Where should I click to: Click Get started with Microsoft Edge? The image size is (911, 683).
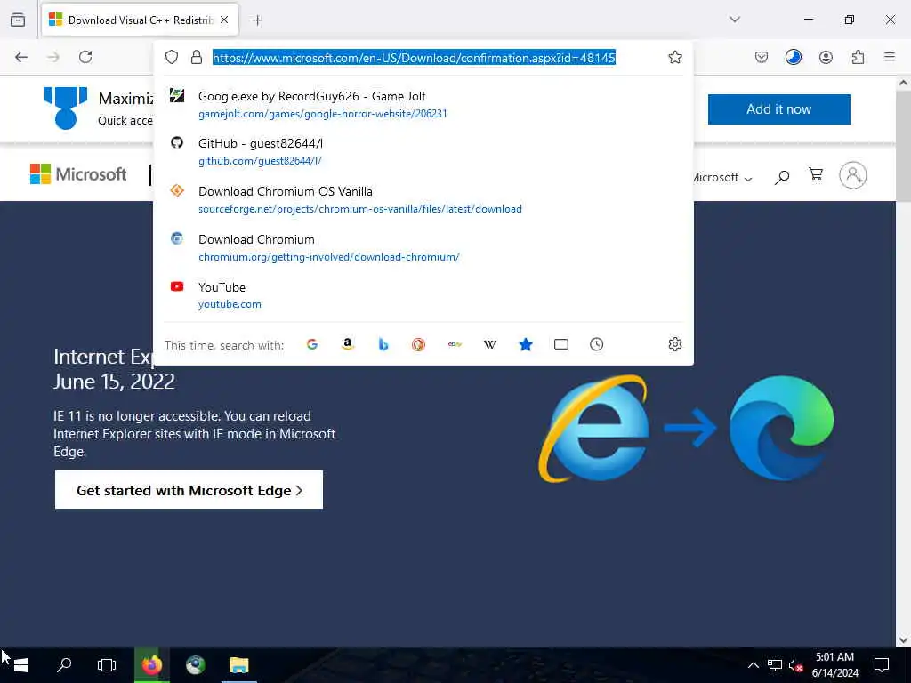189,490
